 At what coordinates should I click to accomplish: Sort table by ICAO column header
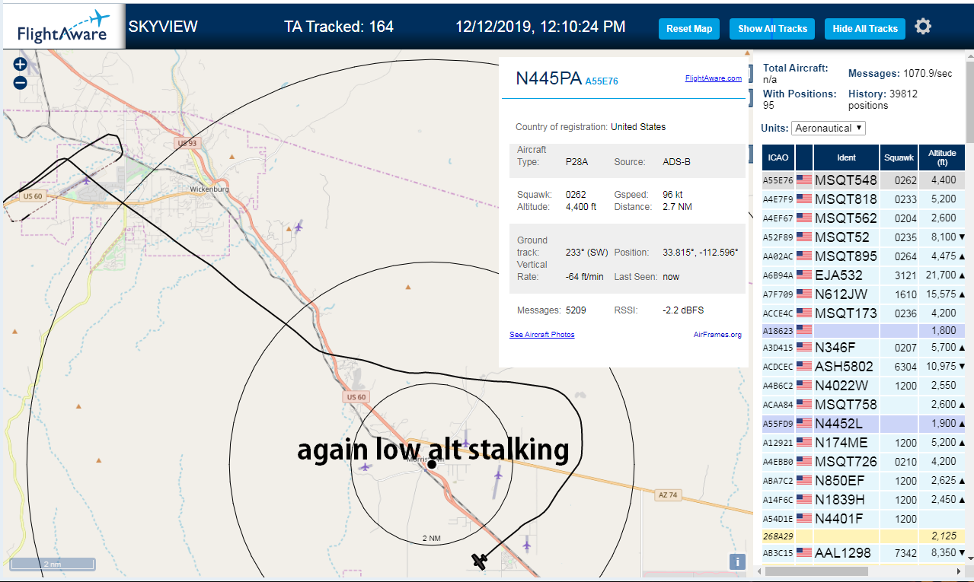pos(778,157)
